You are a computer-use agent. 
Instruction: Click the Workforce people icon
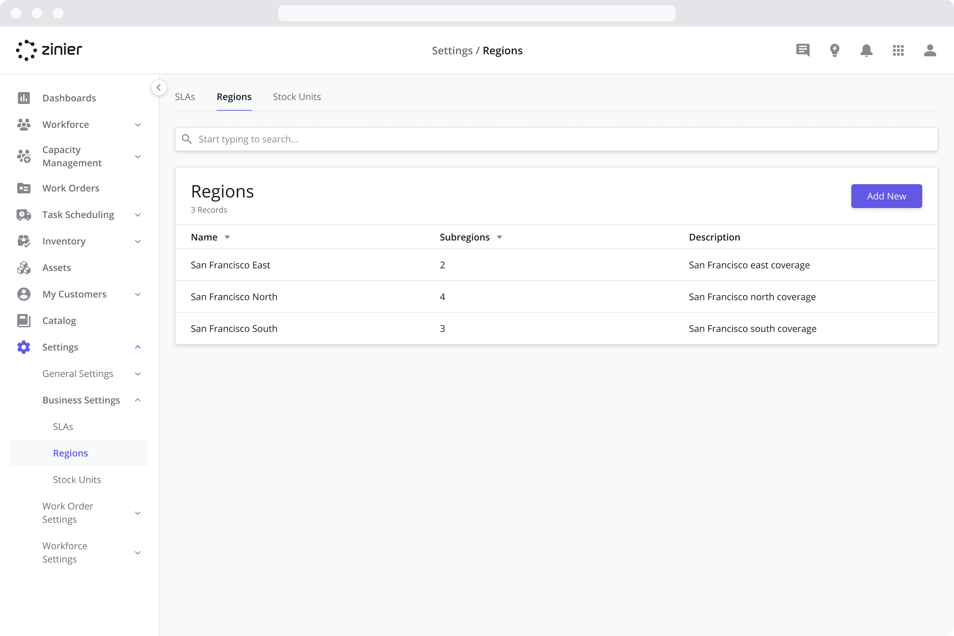tap(24, 125)
